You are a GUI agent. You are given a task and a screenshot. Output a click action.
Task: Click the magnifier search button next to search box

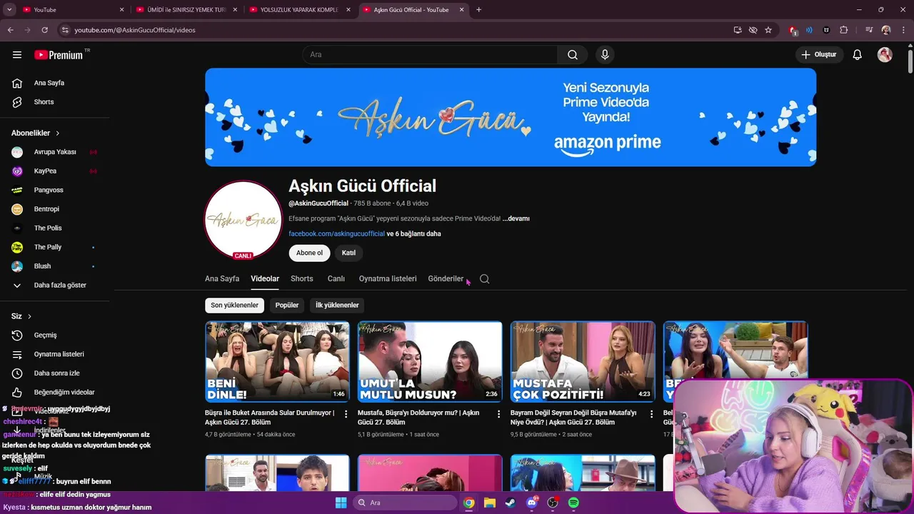coord(573,55)
